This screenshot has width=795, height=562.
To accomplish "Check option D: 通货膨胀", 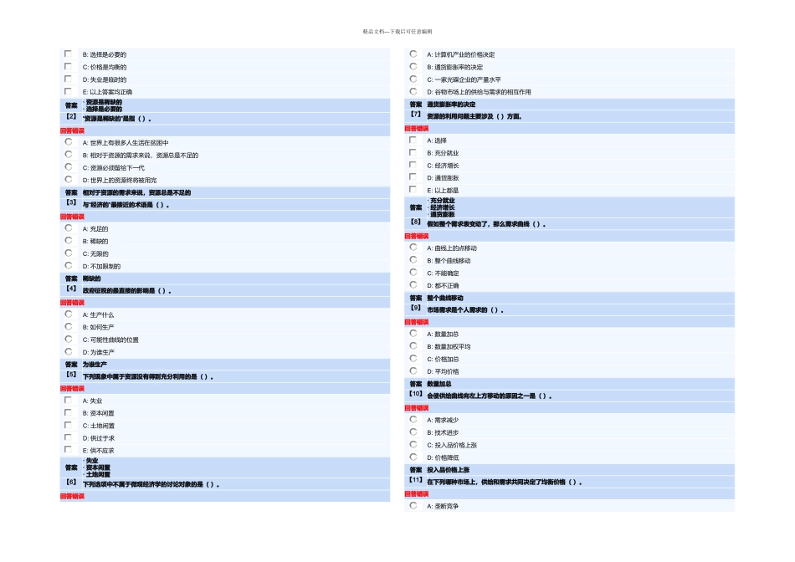I will tap(413, 176).
